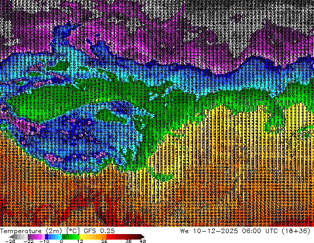Click the '06:00 UTC' time text

pyautogui.click(x=260, y=231)
